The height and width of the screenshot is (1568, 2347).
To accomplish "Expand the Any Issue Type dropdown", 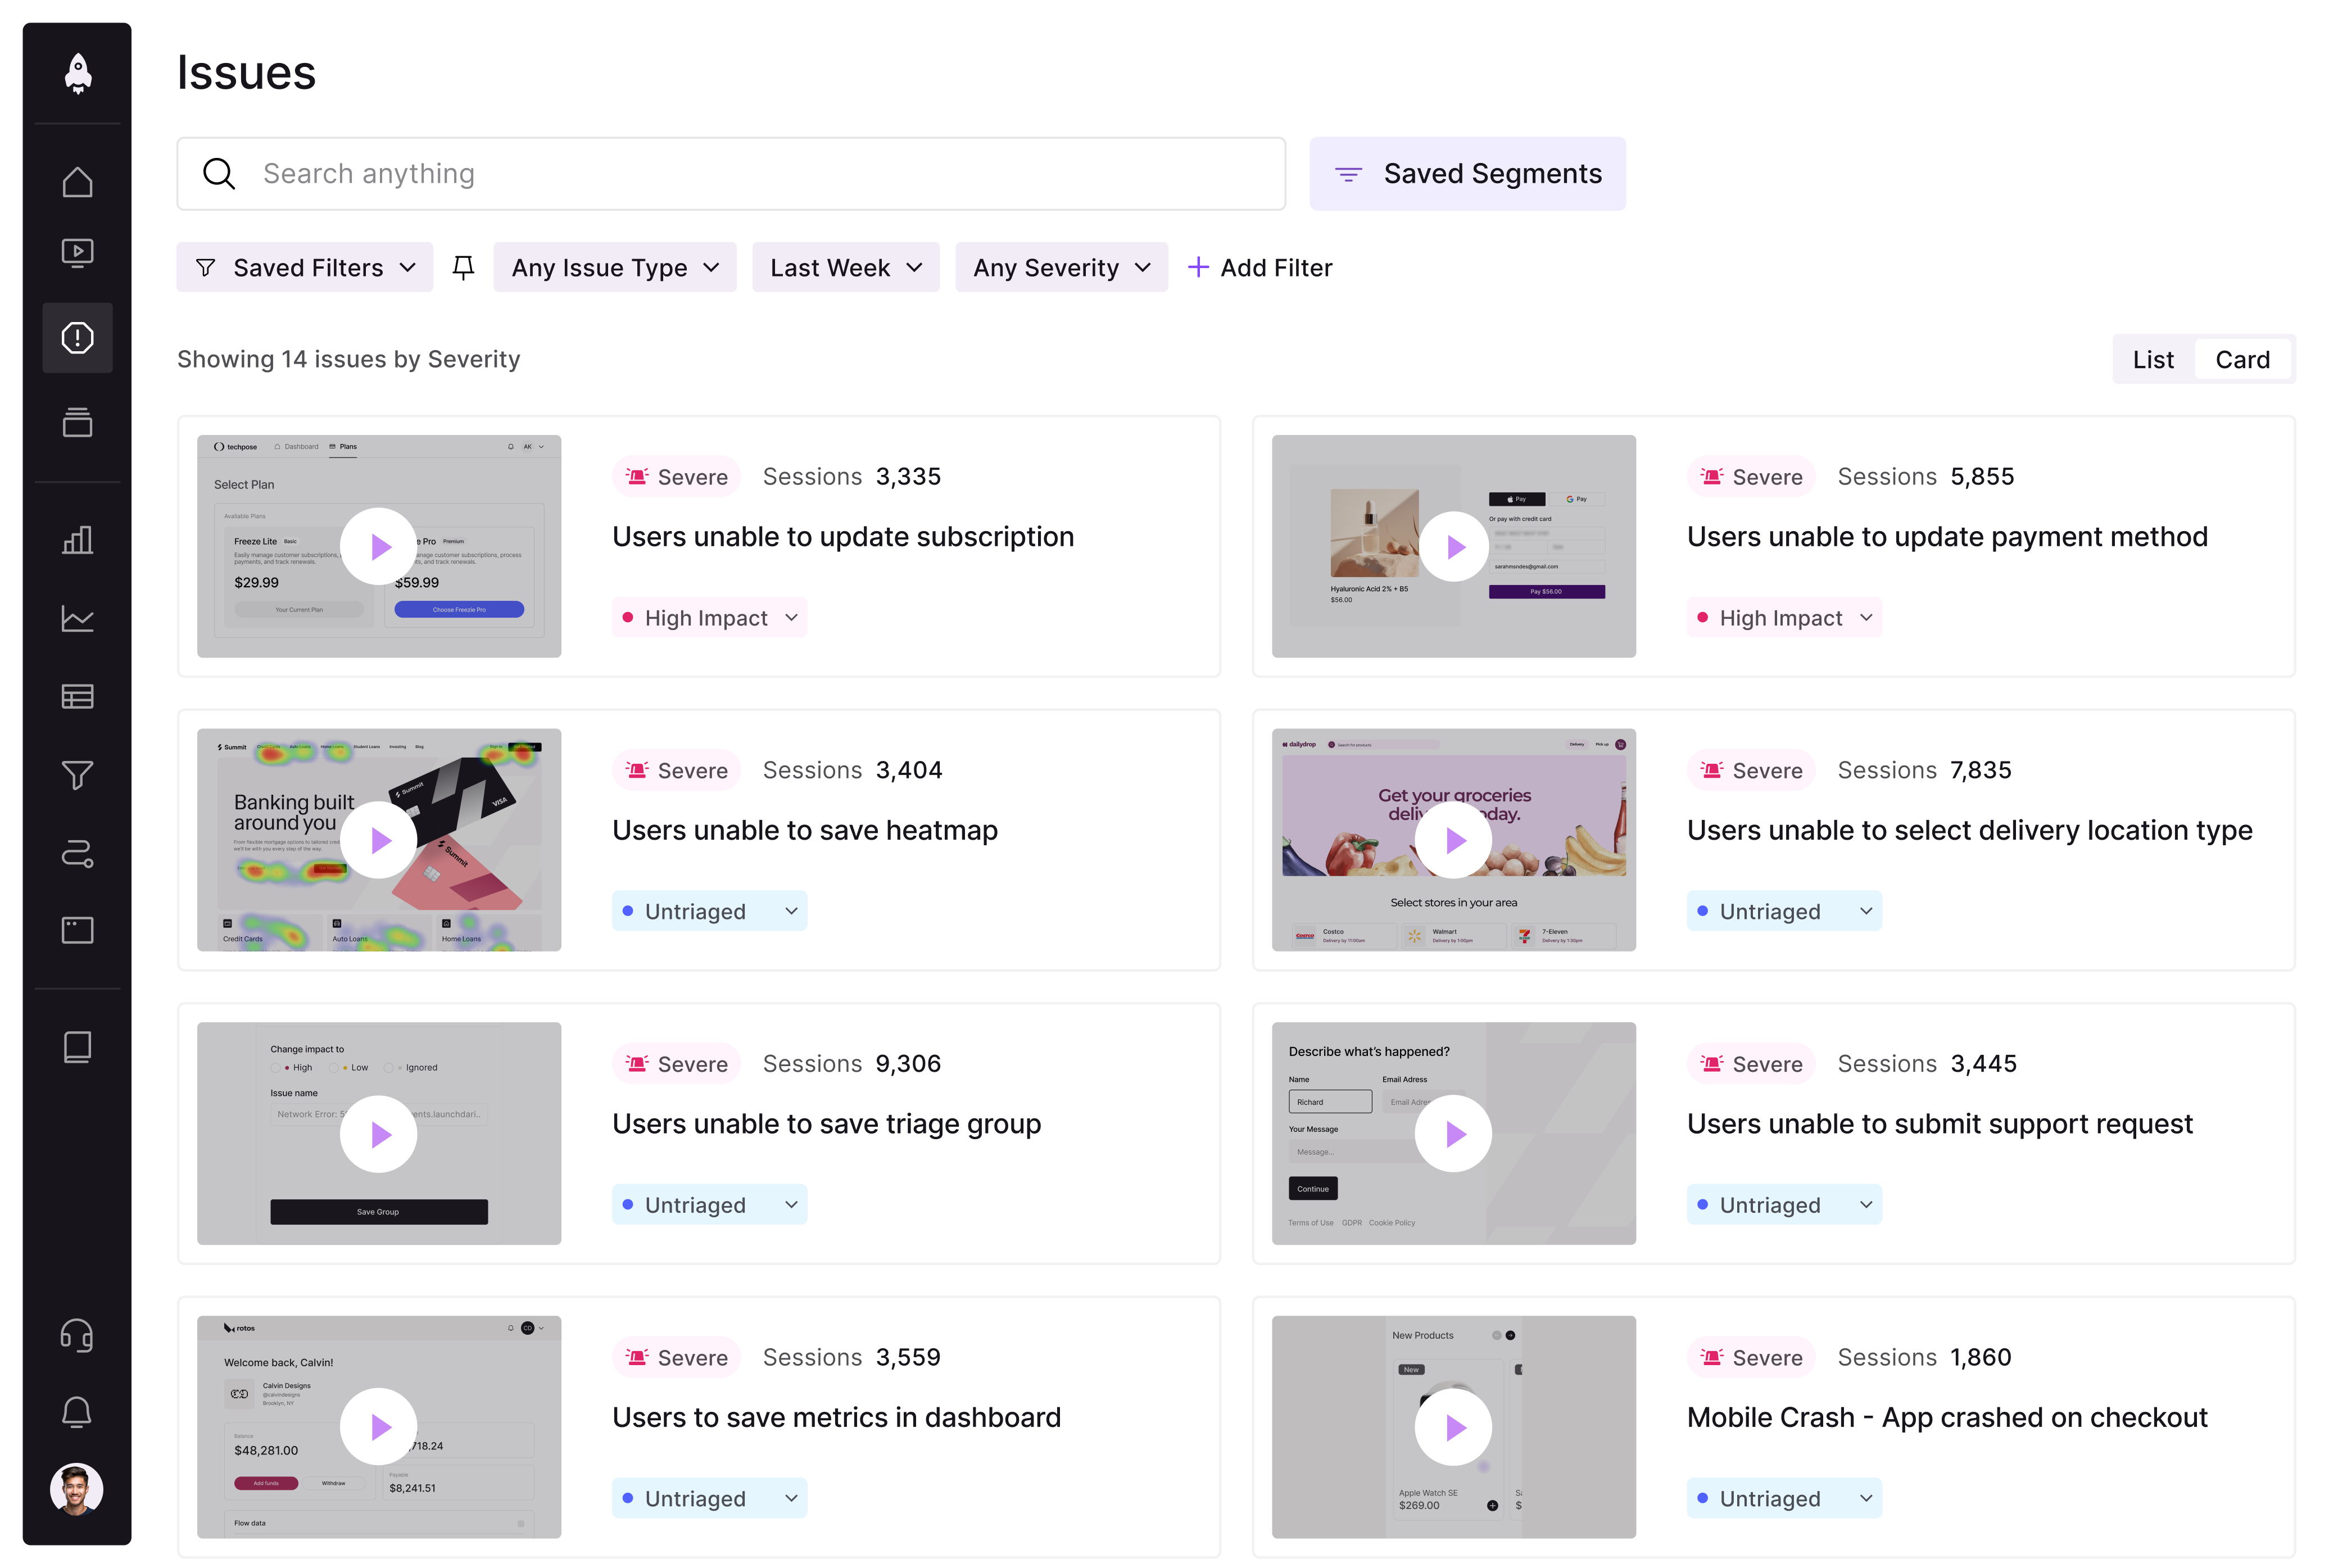I will pyautogui.click(x=614, y=267).
